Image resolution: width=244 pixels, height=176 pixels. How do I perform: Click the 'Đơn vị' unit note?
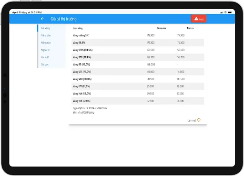point(83,113)
